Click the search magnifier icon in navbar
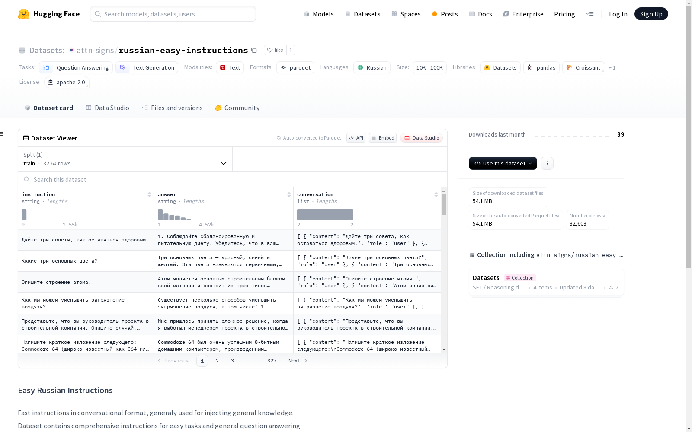The image size is (692, 432). (x=98, y=14)
